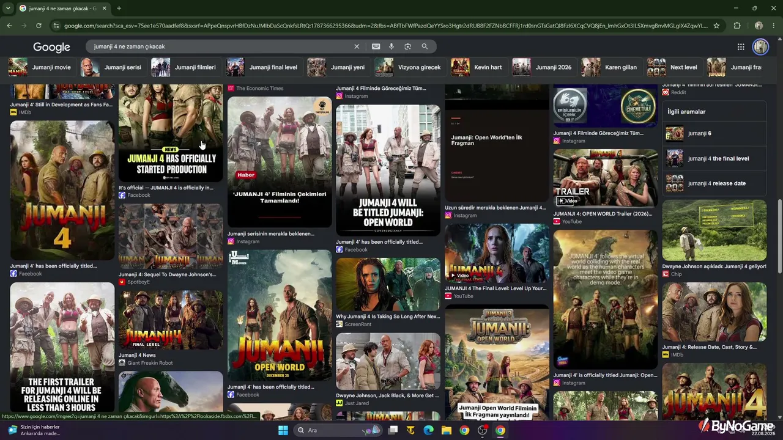Open 'Why Jumanji 4 Is Taking So Long' image
The height and width of the screenshot is (440, 783).
coord(388,284)
